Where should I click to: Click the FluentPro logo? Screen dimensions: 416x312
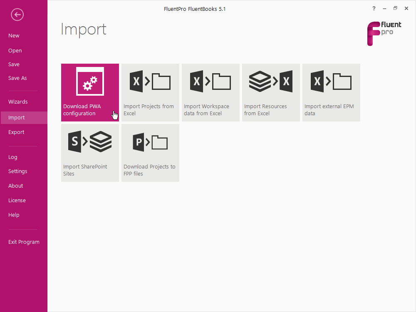click(x=384, y=34)
